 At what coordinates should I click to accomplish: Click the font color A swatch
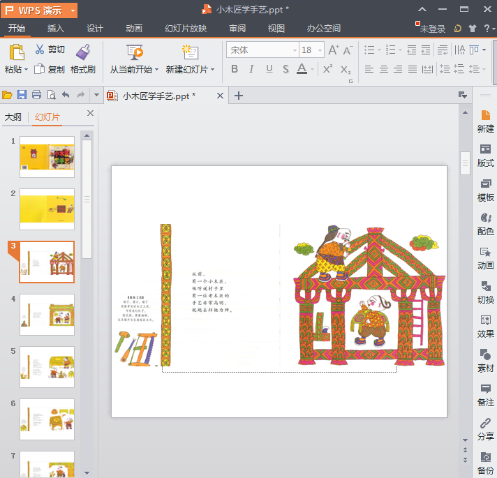302,69
